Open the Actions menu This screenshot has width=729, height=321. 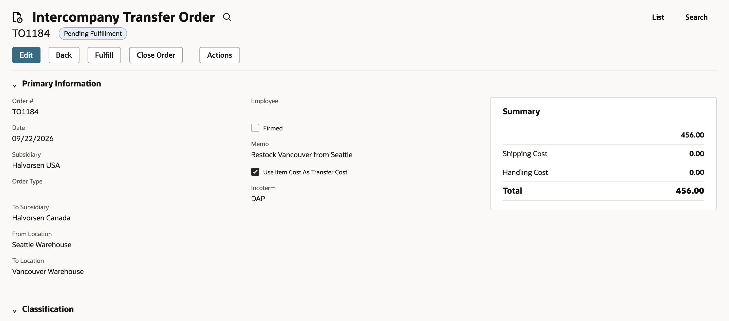point(219,55)
